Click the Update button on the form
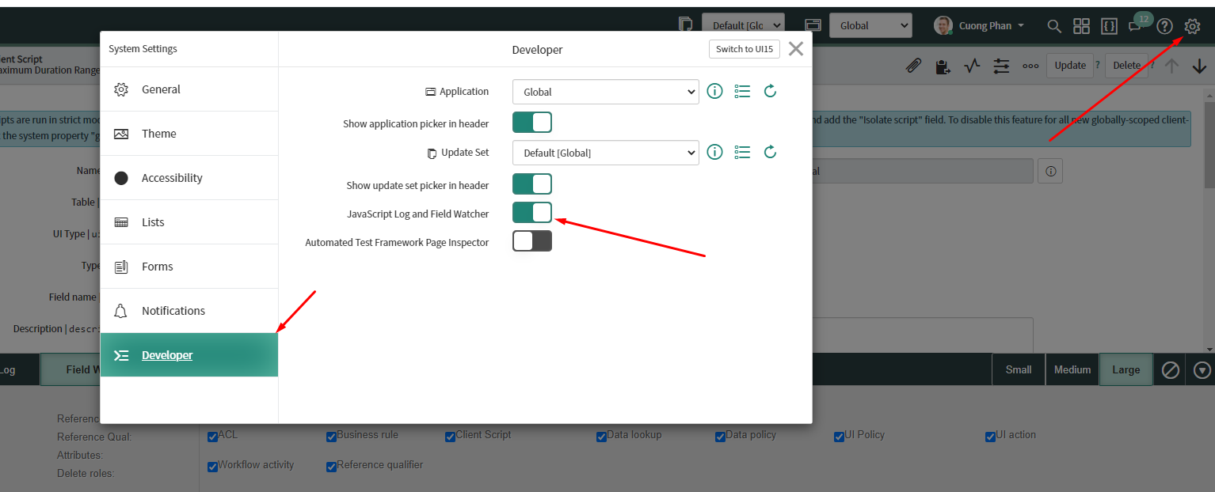1215x492 pixels. coord(1069,66)
